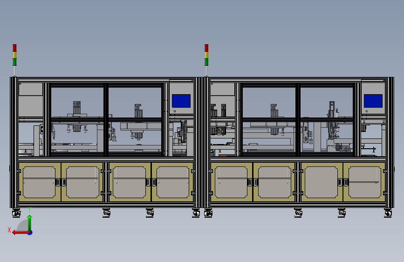Select the rightmost cabinet door of the right machine
This screenshot has height=262, width=404.
coord(364,182)
